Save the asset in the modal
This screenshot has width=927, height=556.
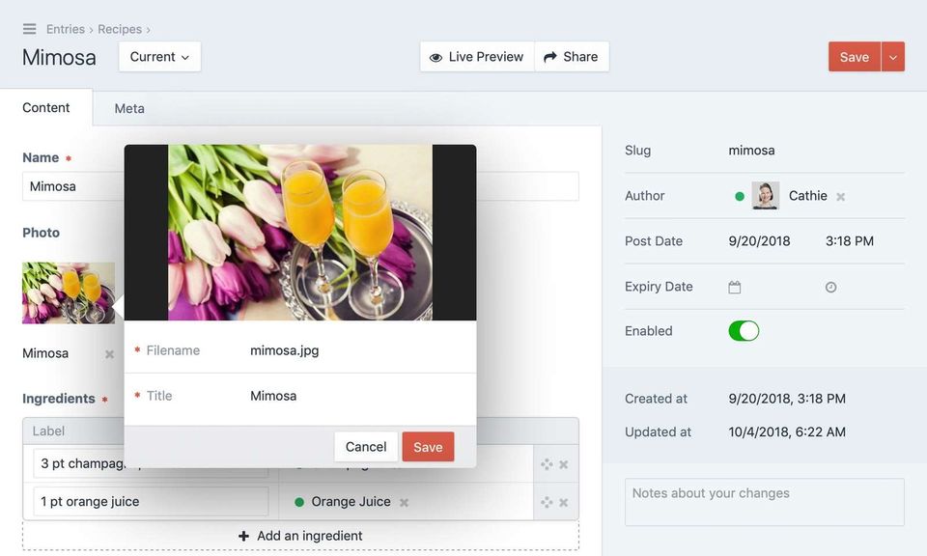(x=428, y=447)
